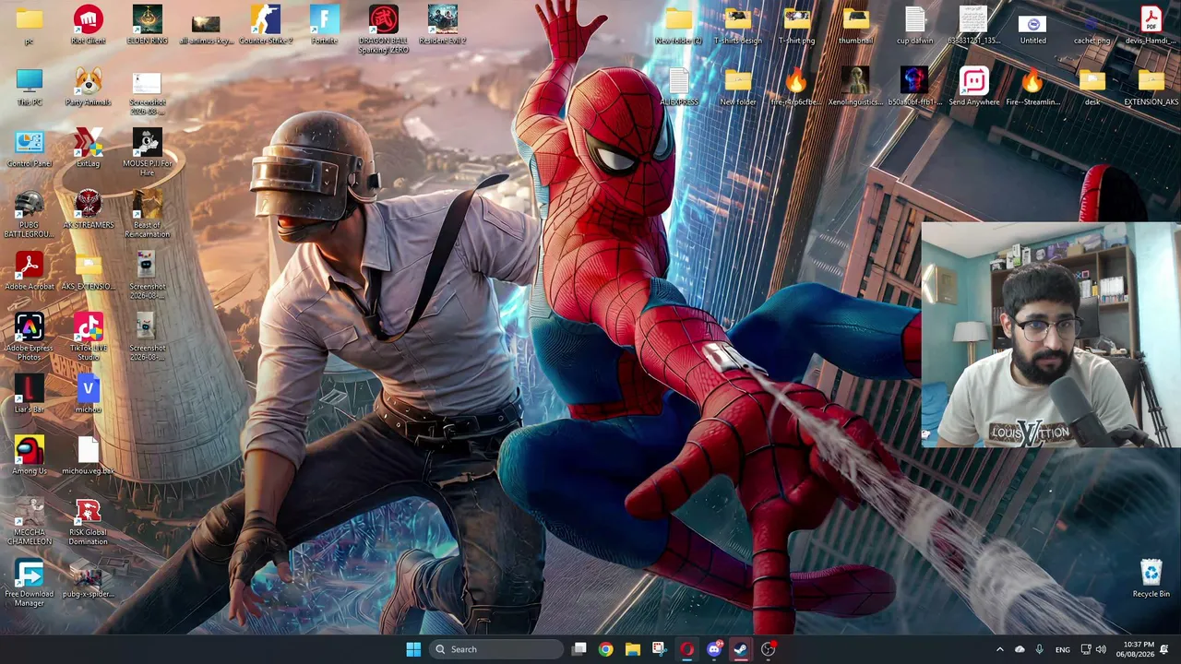The height and width of the screenshot is (664, 1181).
Task: Select the Resident Evil 2 shortcut
Action: 443,25
